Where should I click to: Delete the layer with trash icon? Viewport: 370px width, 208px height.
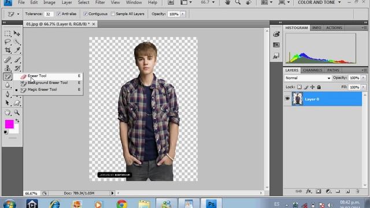[358, 191]
